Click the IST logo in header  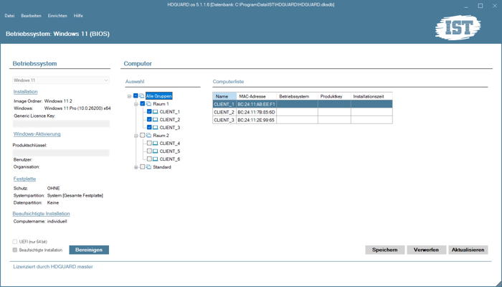click(x=458, y=27)
